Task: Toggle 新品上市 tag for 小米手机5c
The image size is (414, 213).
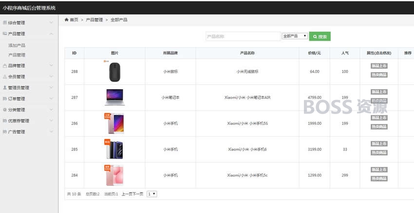Action: coord(379,170)
